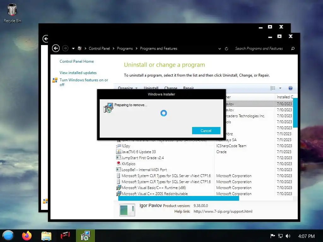The width and height of the screenshot is (323, 242).
Task: Click the Visual C++ 2005 Redistributable icon
Action: [x=119, y=194]
